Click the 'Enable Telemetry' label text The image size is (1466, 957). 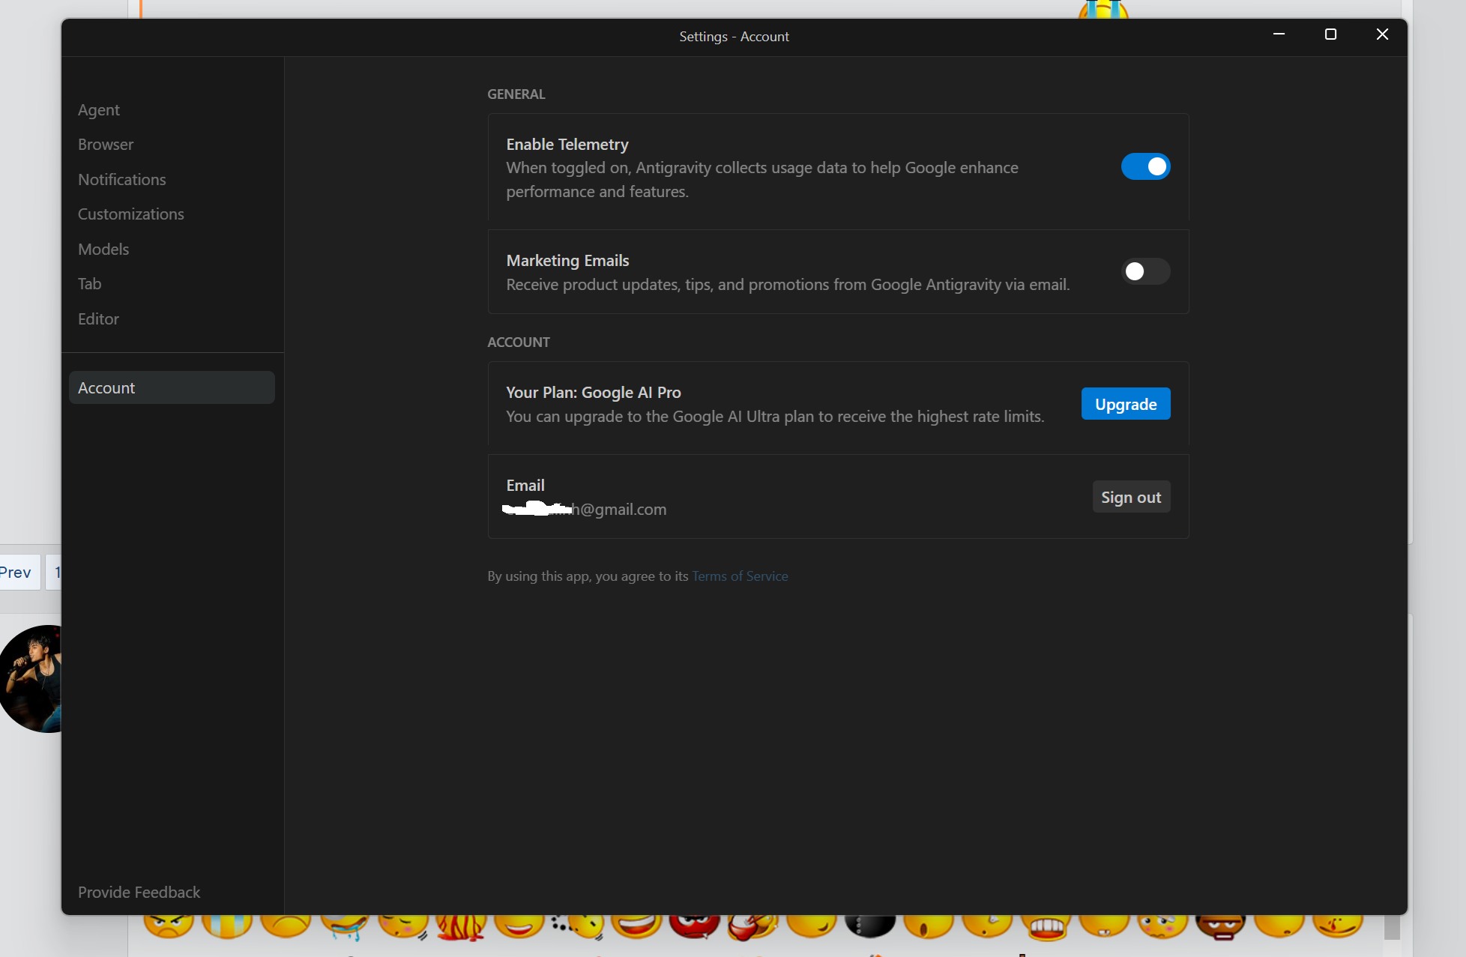pos(567,145)
